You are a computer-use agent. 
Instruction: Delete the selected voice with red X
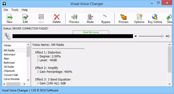coord(57,19)
